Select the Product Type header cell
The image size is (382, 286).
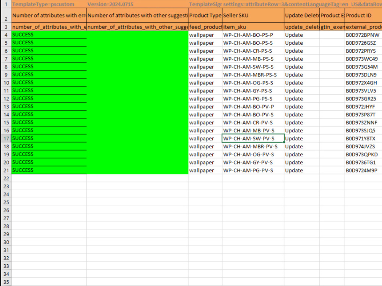(205, 15)
